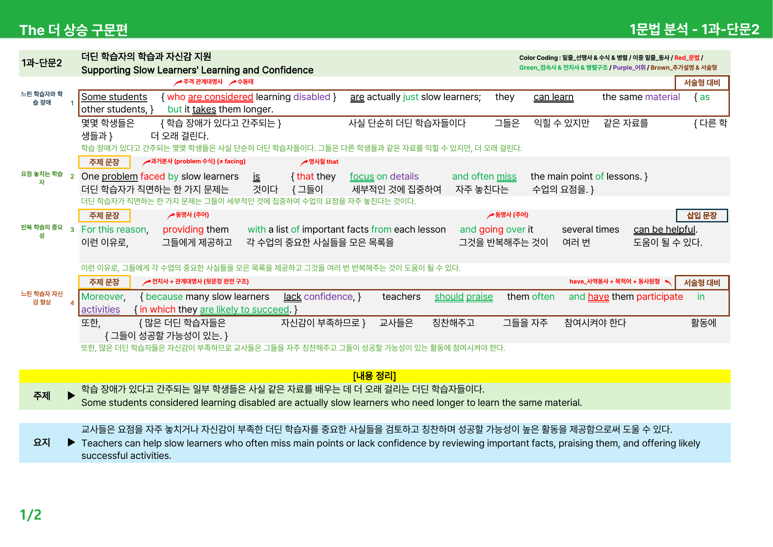The width and height of the screenshot is (773, 547).
Task: Click the Korean title "더딘 학습자의 학습과 자신감 지원"
Action: click(x=146, y=56)
